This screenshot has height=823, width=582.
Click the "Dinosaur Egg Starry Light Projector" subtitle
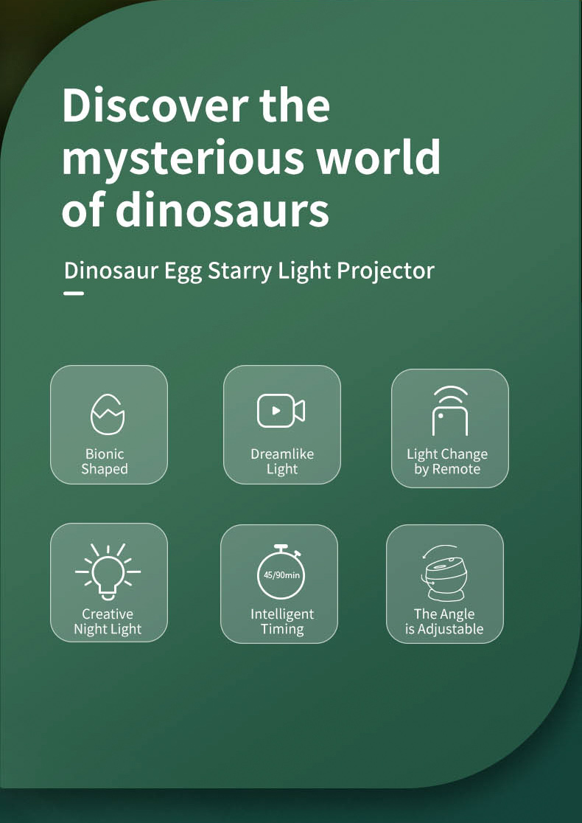249,271
